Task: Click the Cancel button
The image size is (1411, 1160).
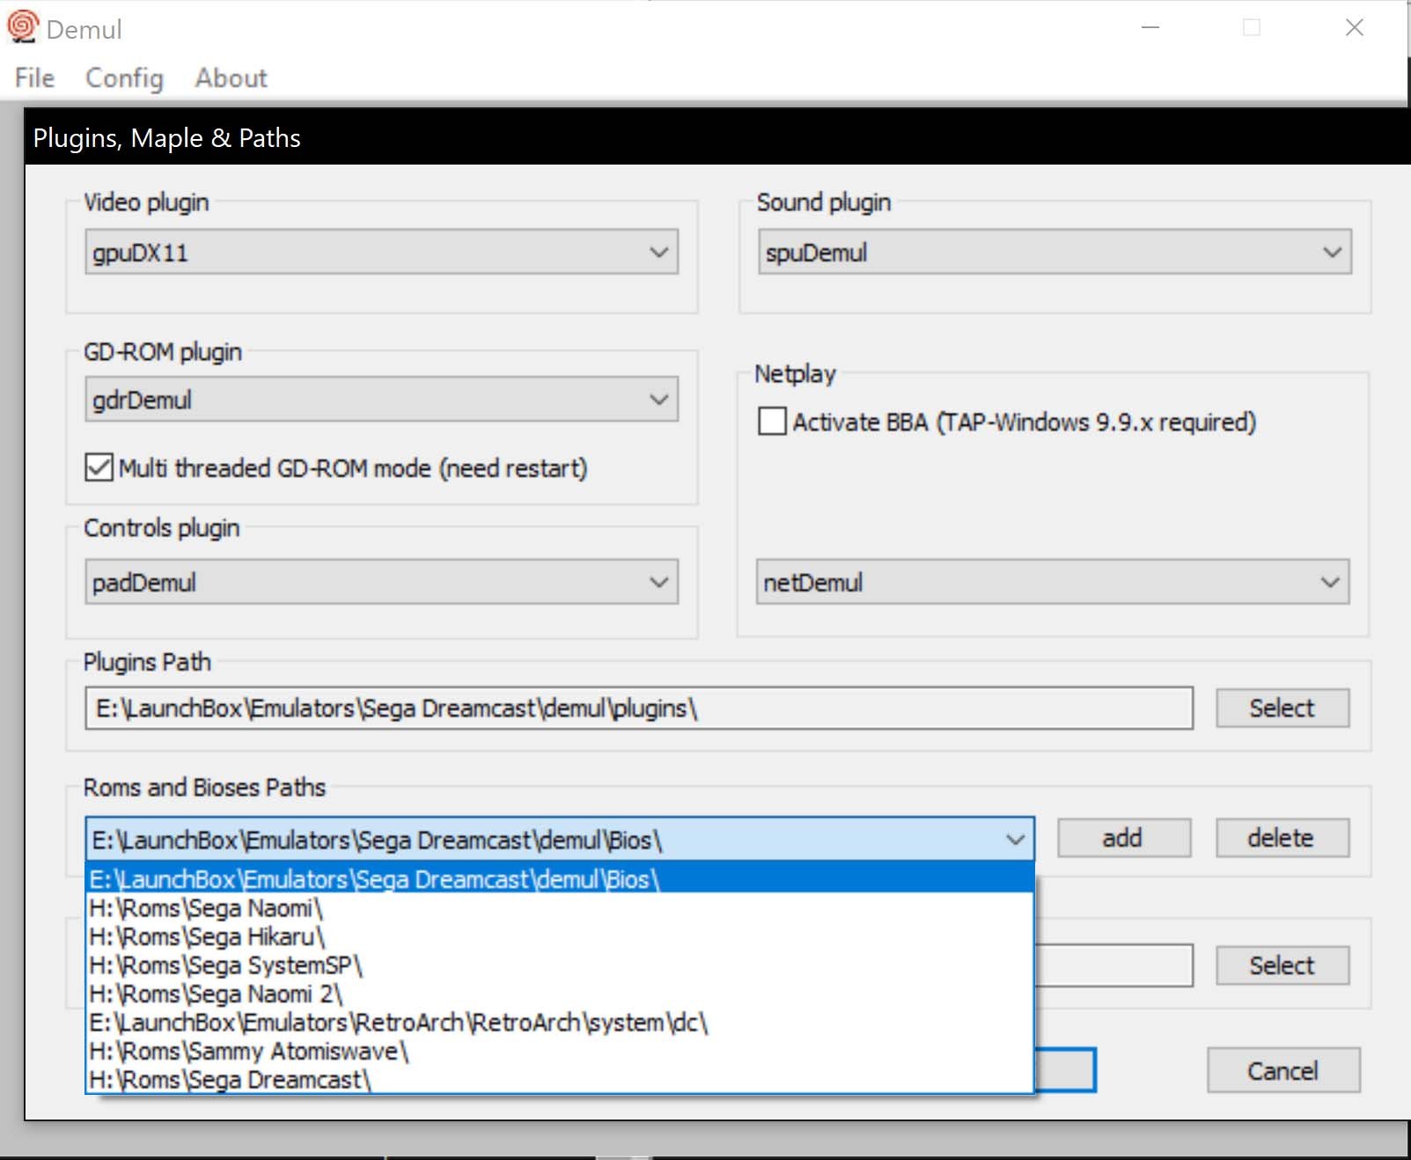Action: 1283,1070
